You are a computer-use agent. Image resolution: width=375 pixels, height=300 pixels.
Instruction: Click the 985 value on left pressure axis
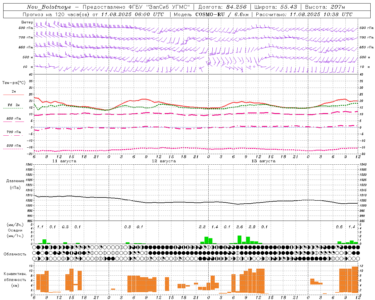30,221
